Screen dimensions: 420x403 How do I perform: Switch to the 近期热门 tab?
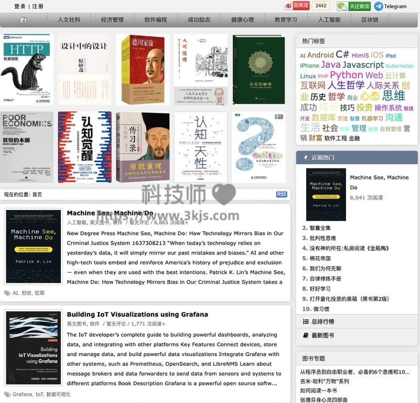click(357, 158)
